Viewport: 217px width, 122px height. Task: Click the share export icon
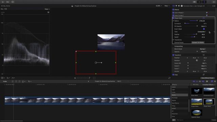pos(214,2)
